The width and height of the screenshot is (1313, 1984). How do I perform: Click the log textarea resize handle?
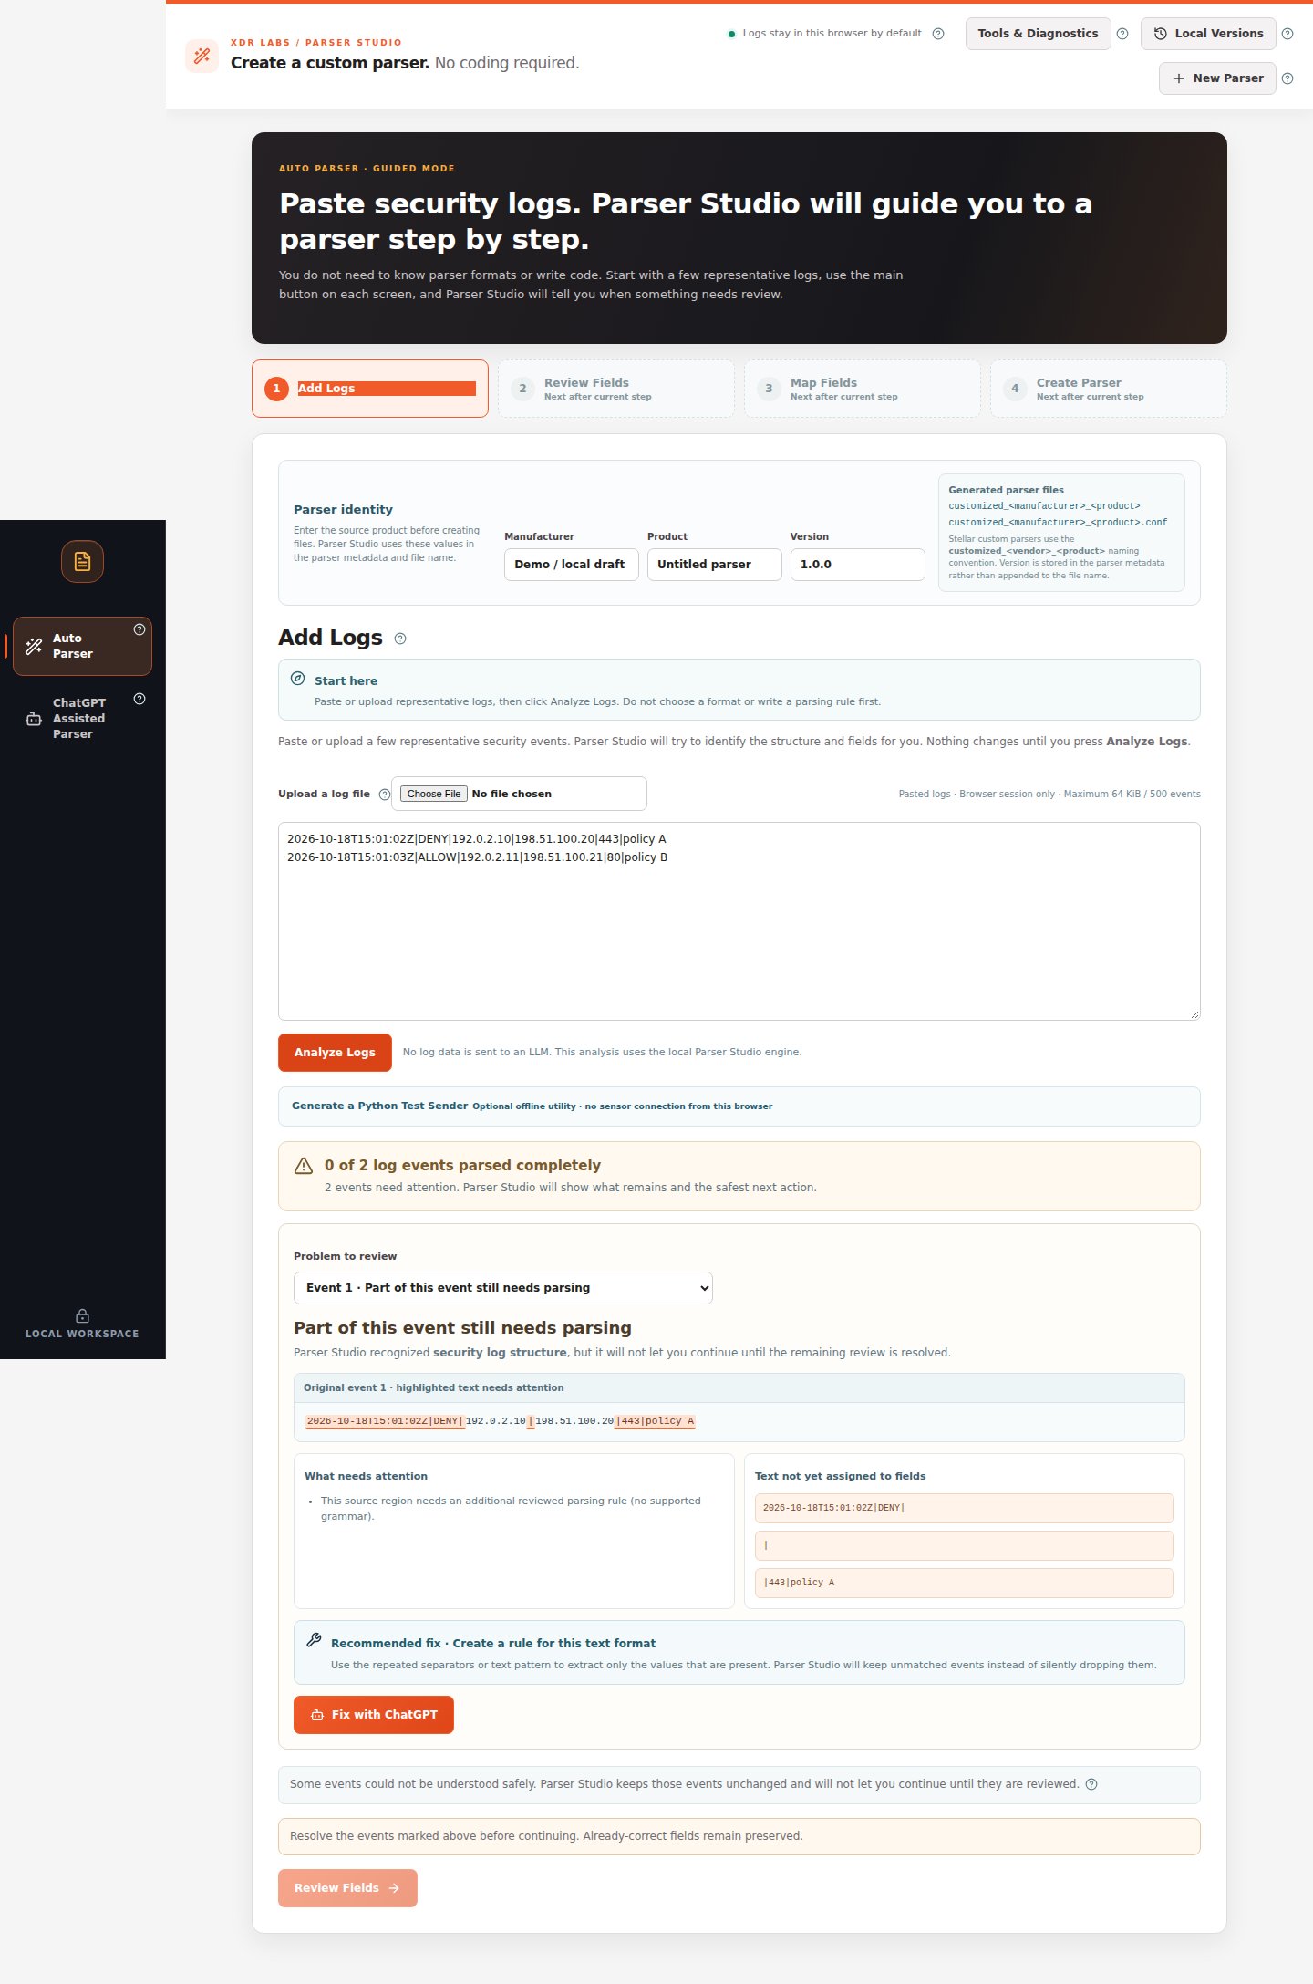click(x=1194, y=1014)
